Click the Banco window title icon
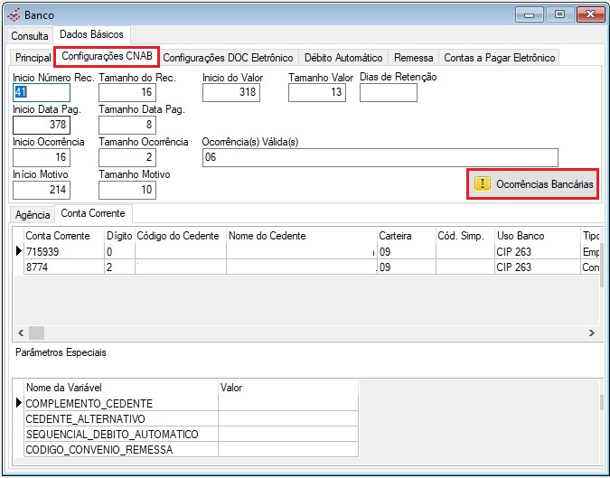The height and width of the screenshot is (478, 610). coord(13,14)
